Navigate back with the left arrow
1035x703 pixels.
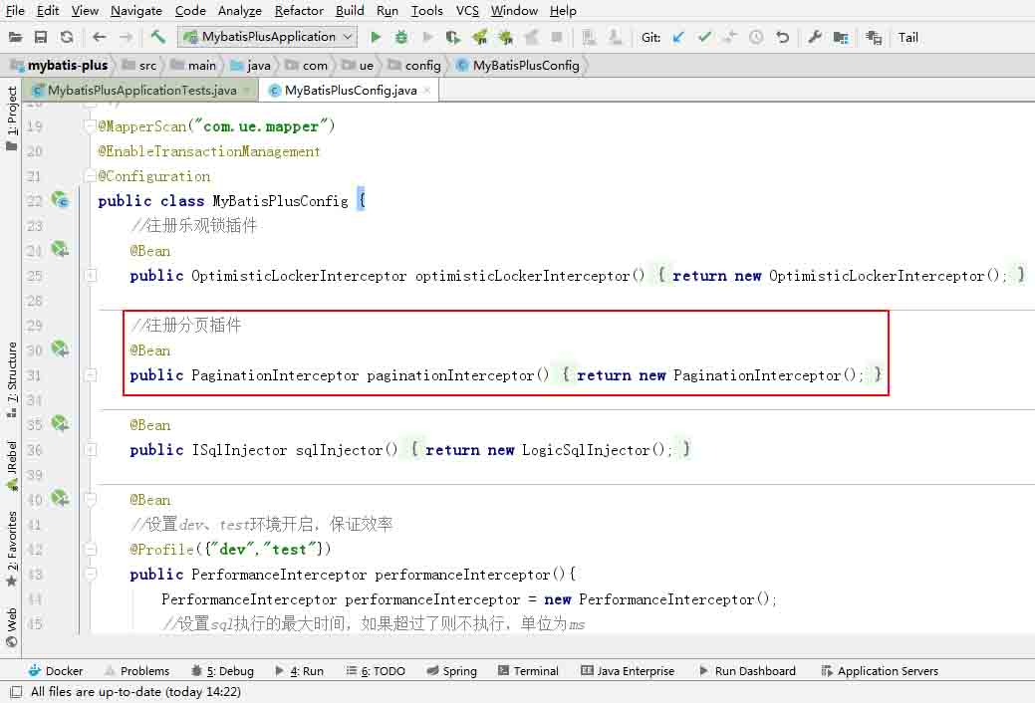[x=99, y=37]
